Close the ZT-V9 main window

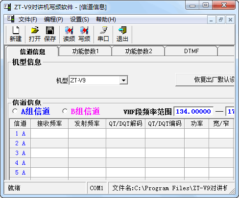coord(224,5)
